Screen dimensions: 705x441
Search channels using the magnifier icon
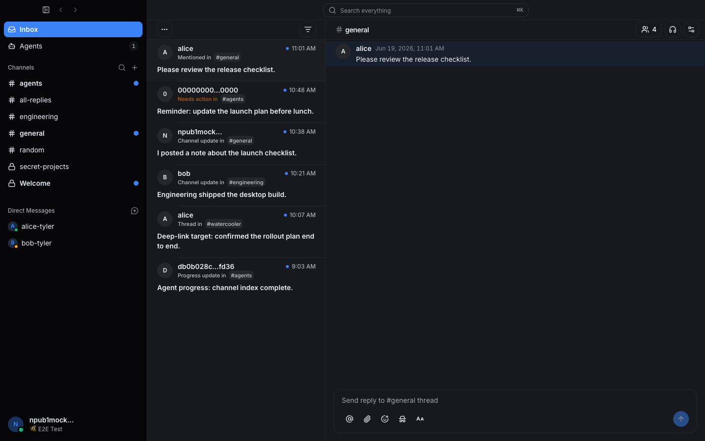pos(122,68)
